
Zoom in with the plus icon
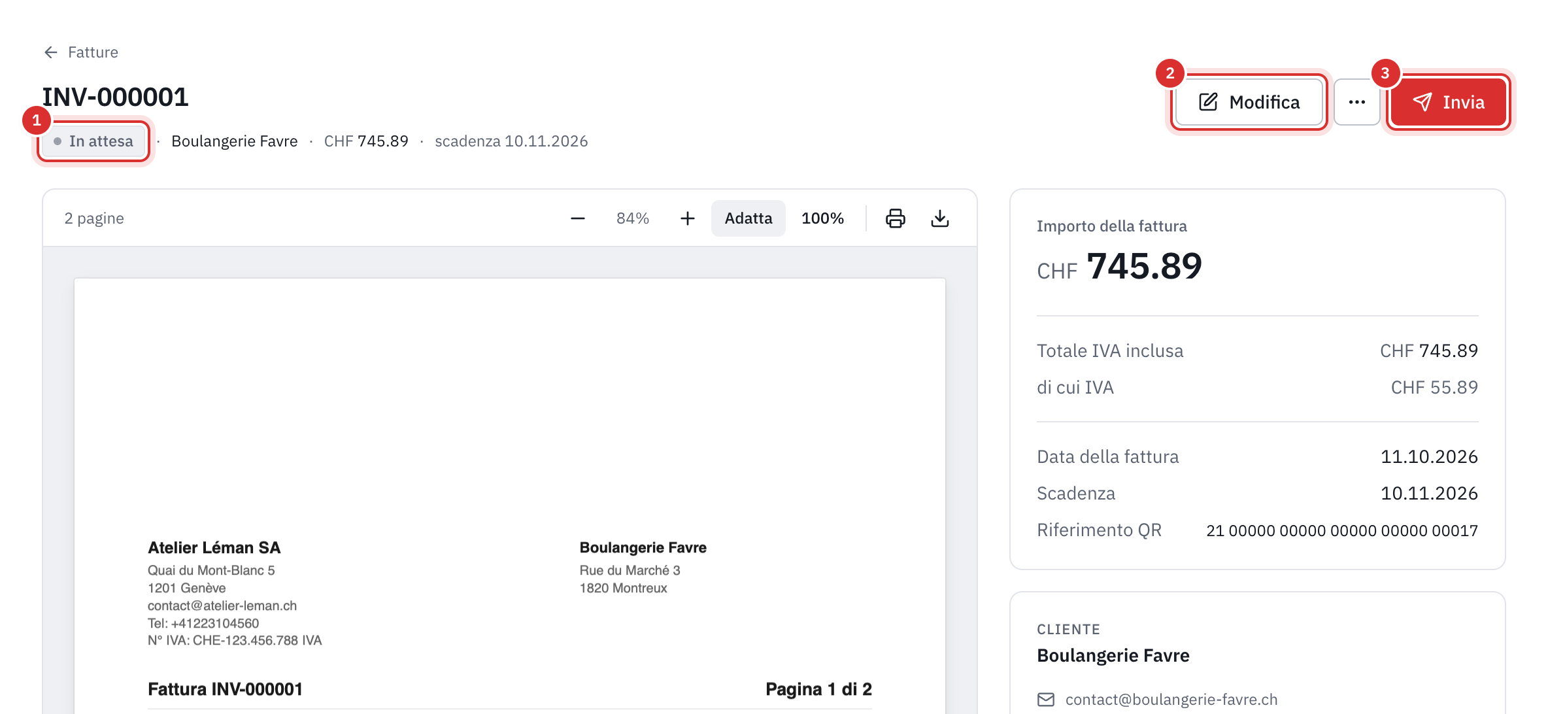tap(687, 218)
